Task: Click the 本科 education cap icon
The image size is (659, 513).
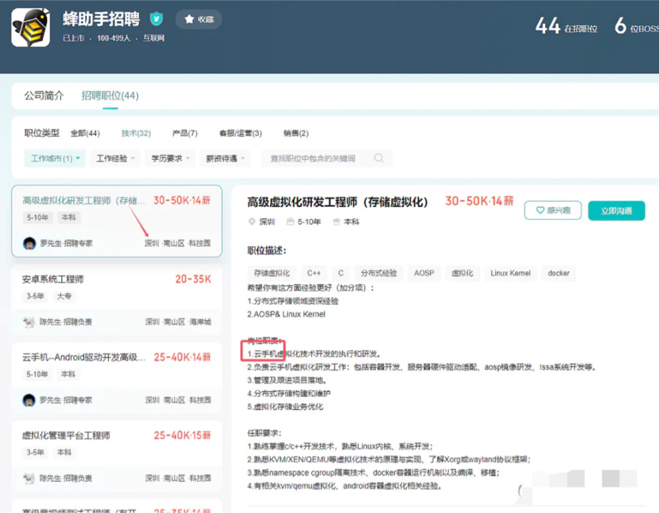Action: point(336,222)
